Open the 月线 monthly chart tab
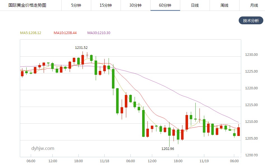265x165 pixels. pyautogui.click(x=254, y=5)
